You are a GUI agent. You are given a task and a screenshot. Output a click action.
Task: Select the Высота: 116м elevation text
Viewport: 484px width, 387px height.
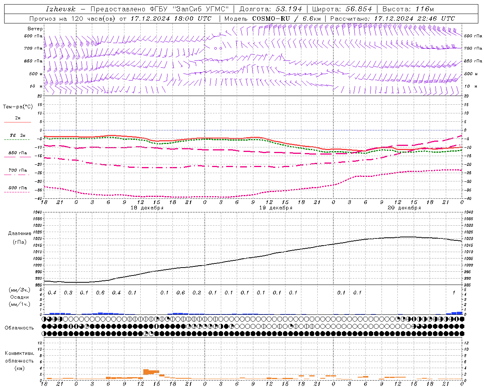408,9
